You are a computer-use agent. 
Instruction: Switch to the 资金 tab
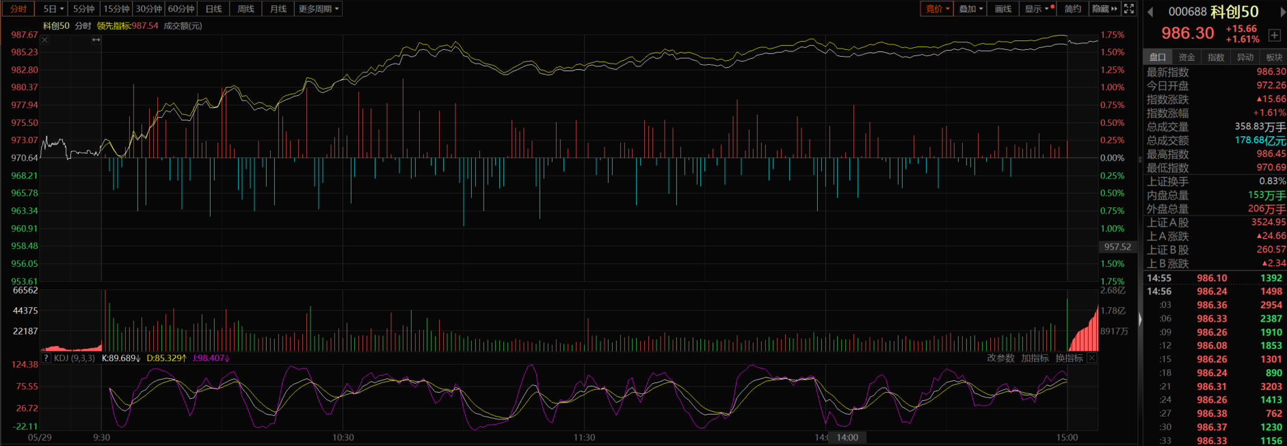[x=1186, y=57]
